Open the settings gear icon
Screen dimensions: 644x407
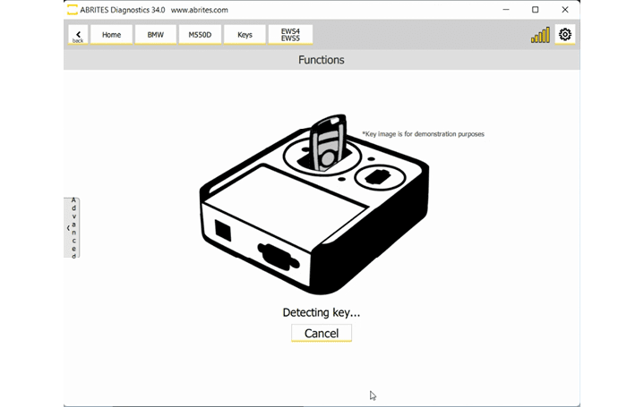pos(564,35)
